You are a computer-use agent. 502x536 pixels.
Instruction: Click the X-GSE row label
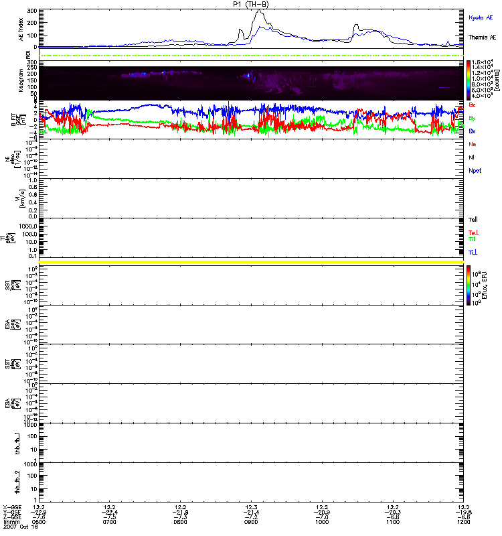(x=12, y=508)
